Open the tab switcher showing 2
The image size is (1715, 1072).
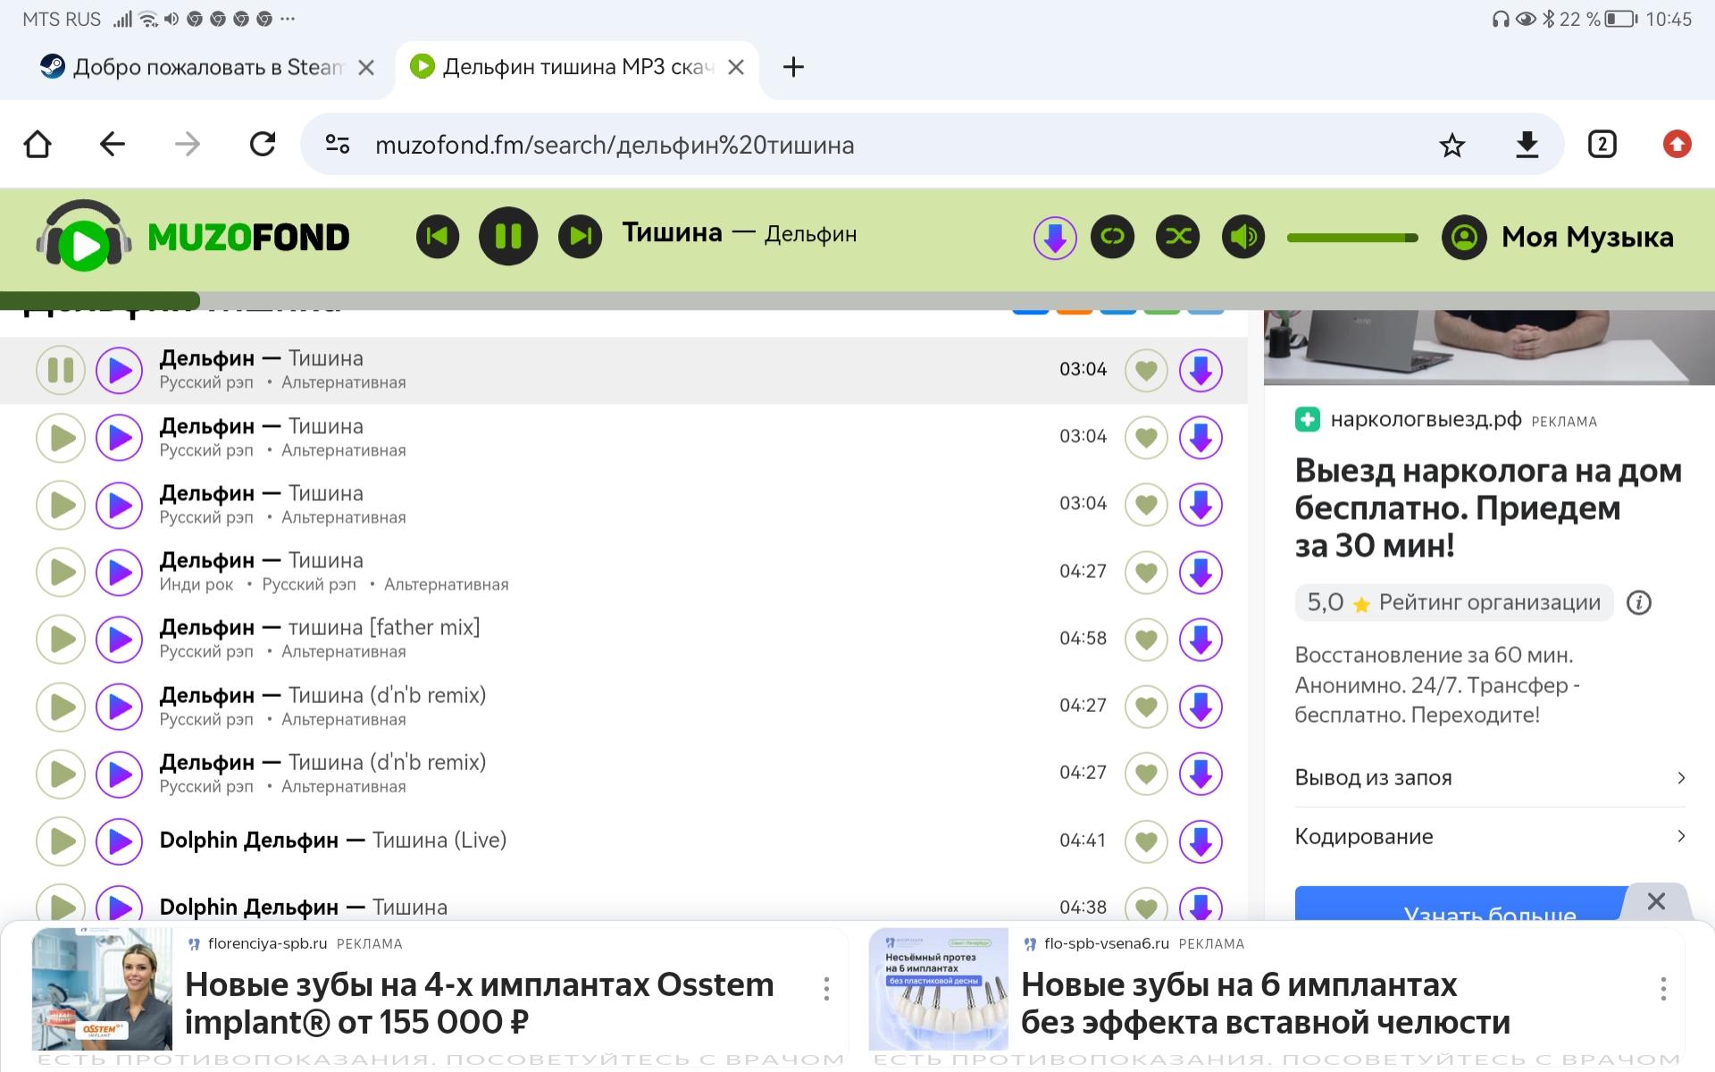point(1602,144)
